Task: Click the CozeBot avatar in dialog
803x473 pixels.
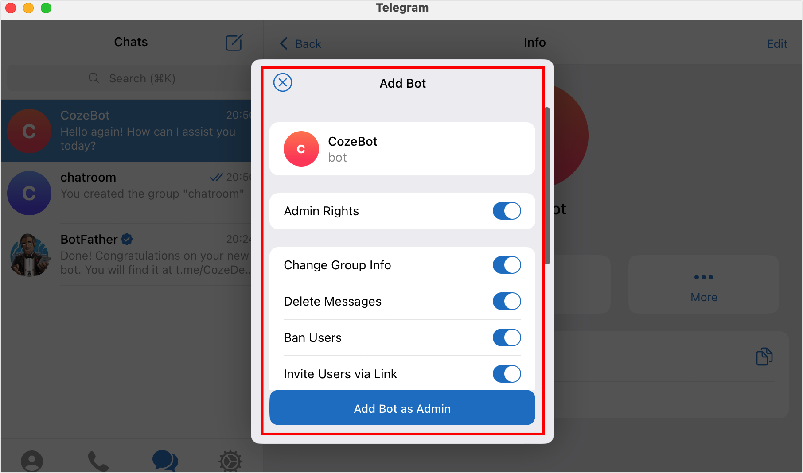Action: [301, 149]
